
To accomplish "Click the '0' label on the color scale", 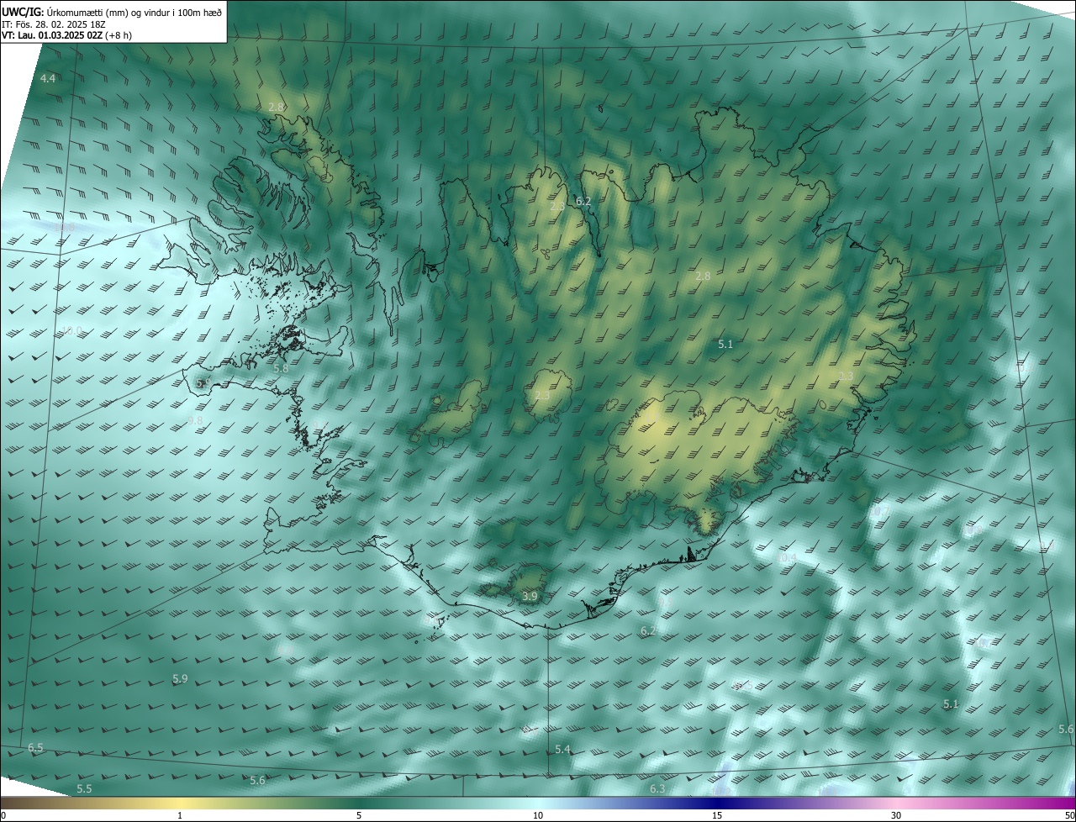I will (3, 815).
